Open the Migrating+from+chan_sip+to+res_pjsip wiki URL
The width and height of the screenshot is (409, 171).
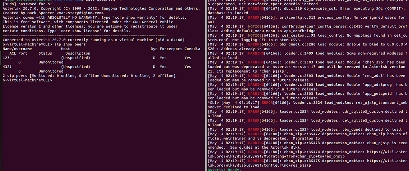[x=308, y=154]
